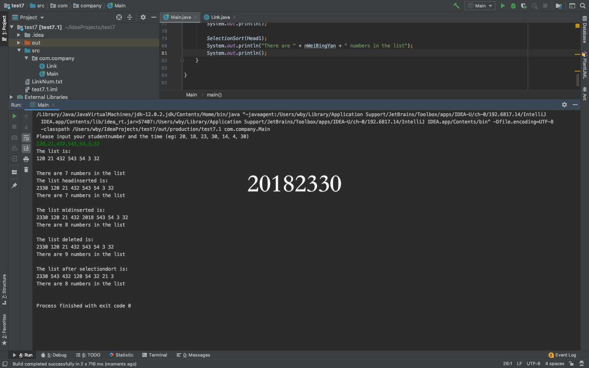Open the Run Anything icon in top toolbar

point(572,6)
